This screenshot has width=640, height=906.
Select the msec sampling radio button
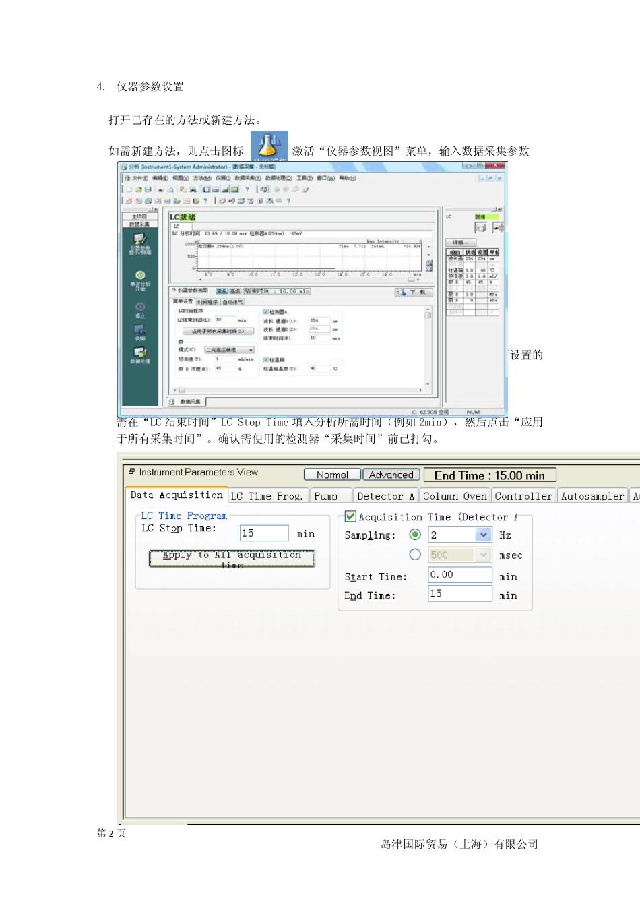click(x=415, y=554)
